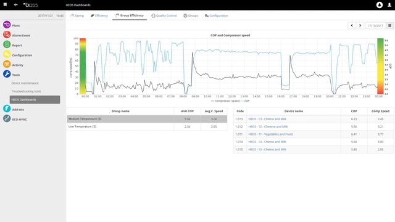Image resolution: width=395 pixels, height=222 pixels.
Task: Open the ECO-HVAC icon
Action: 7,118
